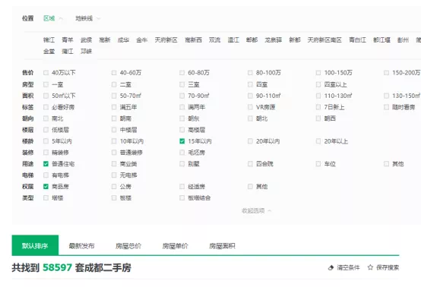Check the 60-80万 price checkbox
Viewport: 421px width, 287px height.
tap(182, 73)
